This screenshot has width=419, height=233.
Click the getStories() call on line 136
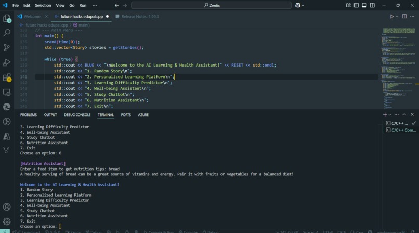(128, 47)
